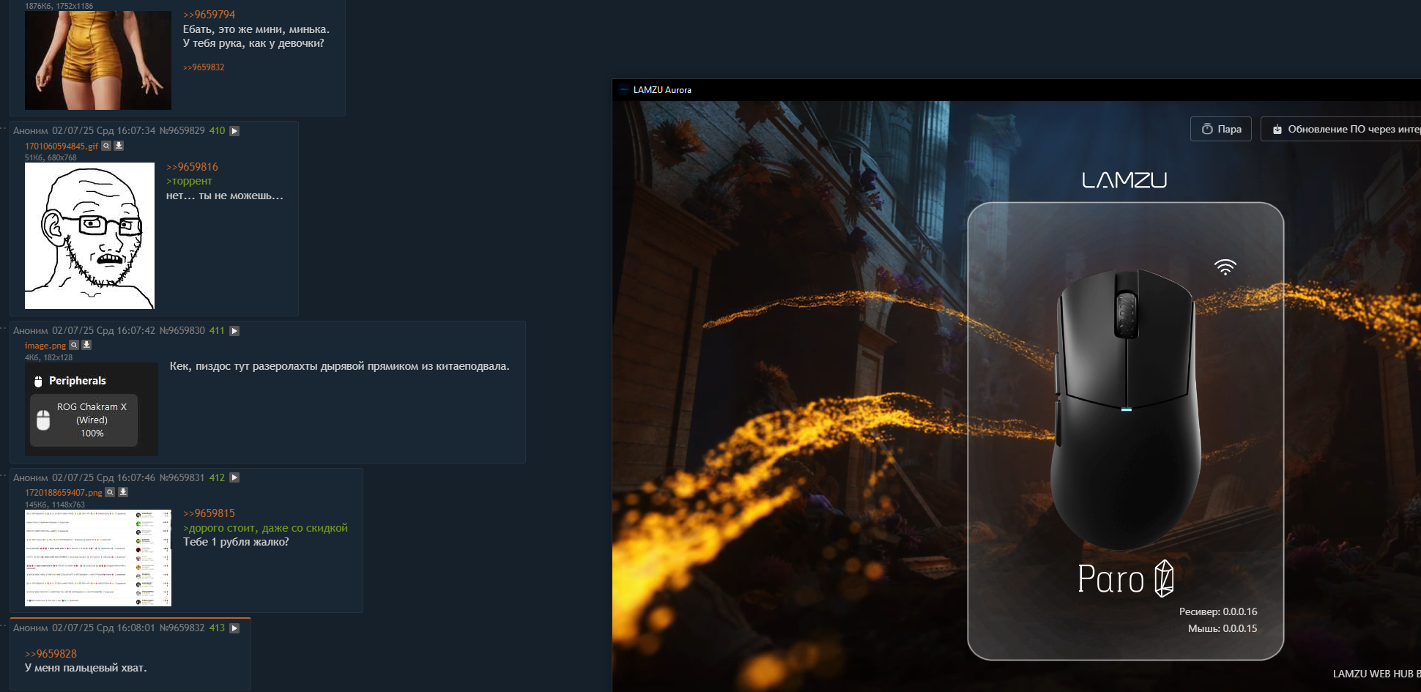Click the green post counter 410
Screen dimensions: 1421x692
pos(217,131)
